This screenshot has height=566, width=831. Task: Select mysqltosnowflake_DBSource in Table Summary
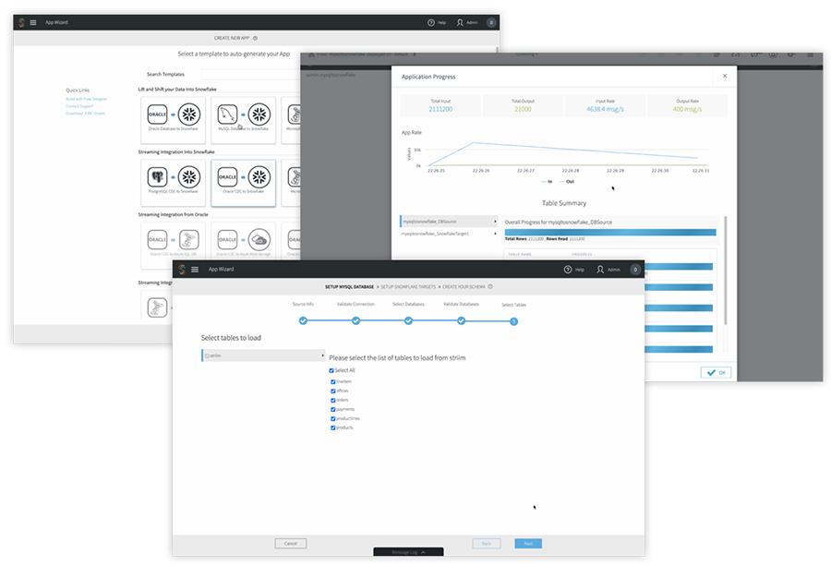[449, 222]
